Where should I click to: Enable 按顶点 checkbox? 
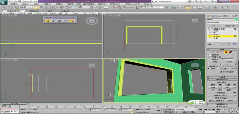(x=210, y=55)
